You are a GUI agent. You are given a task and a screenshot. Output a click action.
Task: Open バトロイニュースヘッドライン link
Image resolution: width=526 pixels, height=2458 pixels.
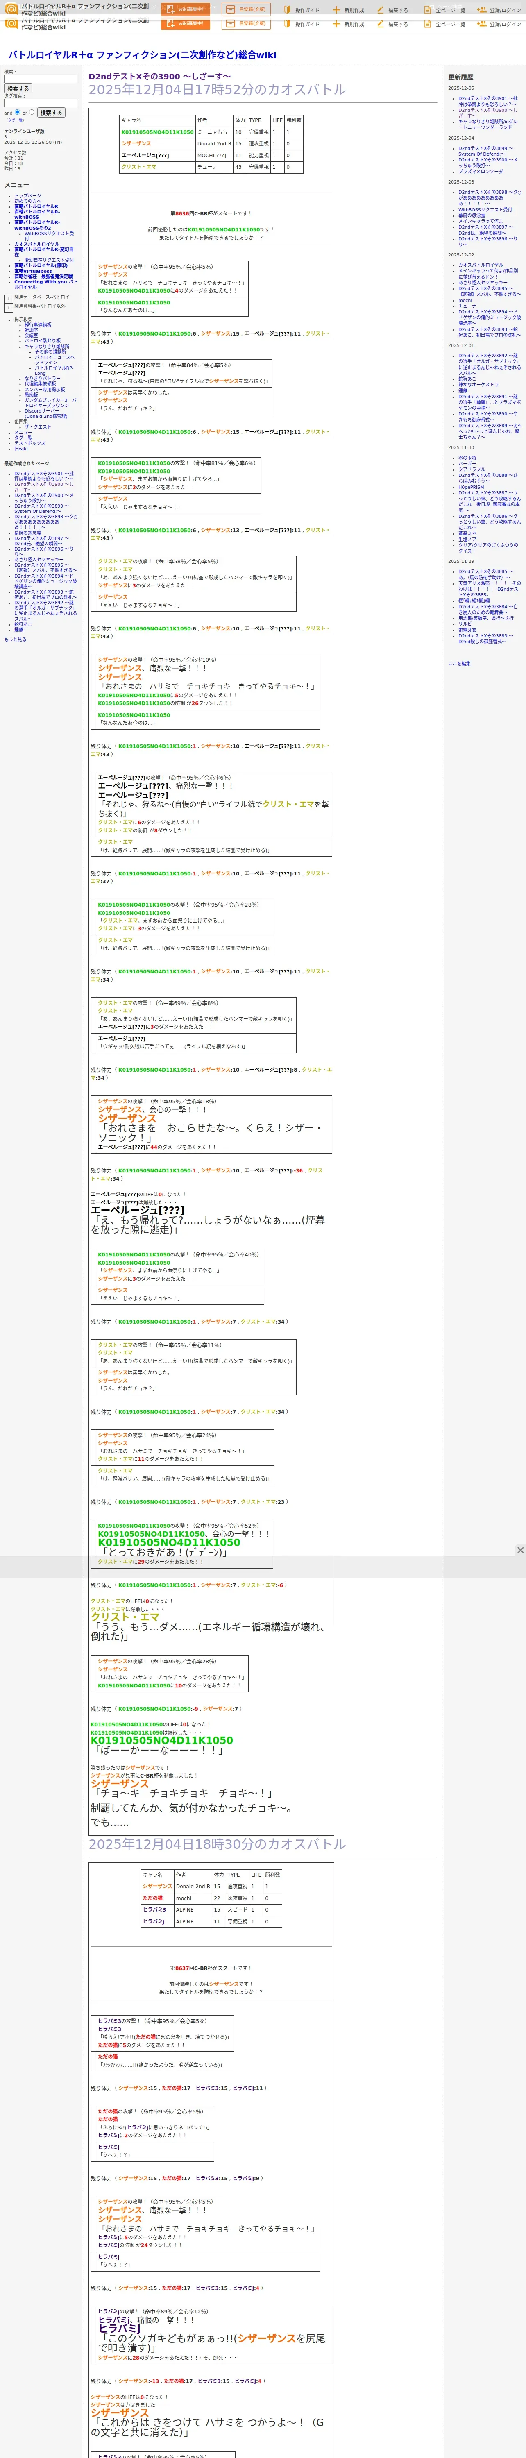54,360
